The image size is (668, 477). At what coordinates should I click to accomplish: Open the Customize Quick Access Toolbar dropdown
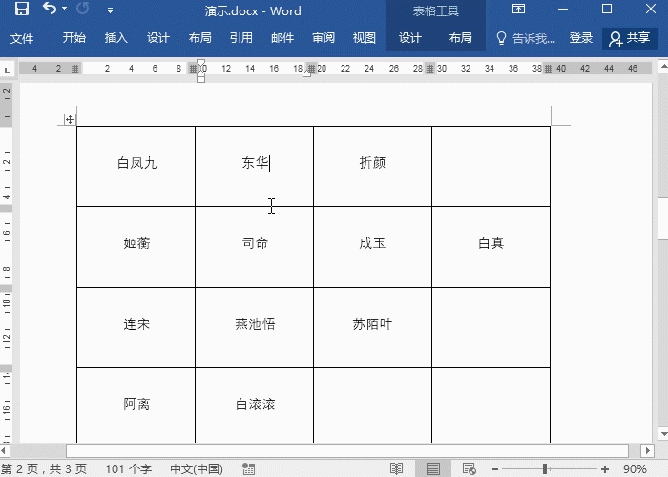pyautogui.click(x=110, y=10)
